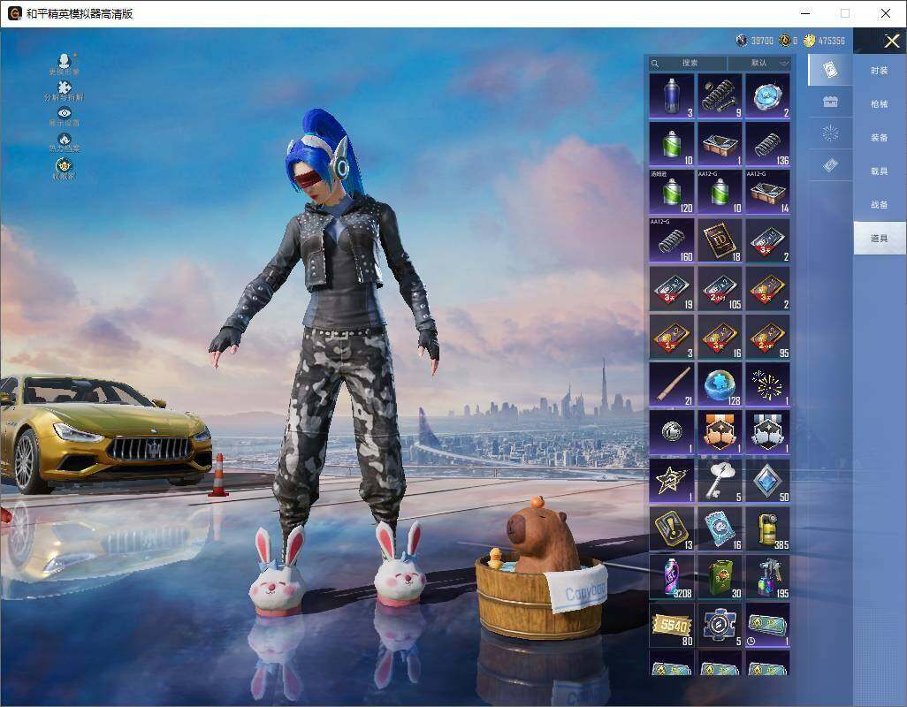Select the orange handshake badge item
Screen dimensions: 907x707
pos(720,432)
